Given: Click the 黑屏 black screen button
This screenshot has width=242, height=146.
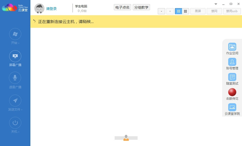Looking at the screenshot, I should click(198, 11).
